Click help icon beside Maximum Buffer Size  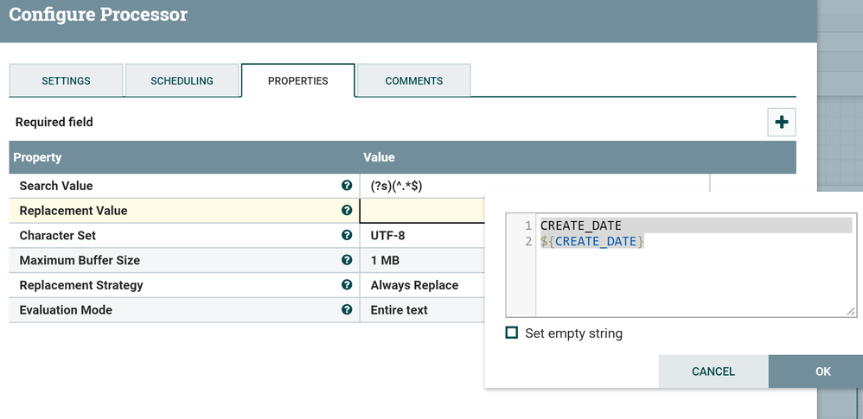point(347,260)
